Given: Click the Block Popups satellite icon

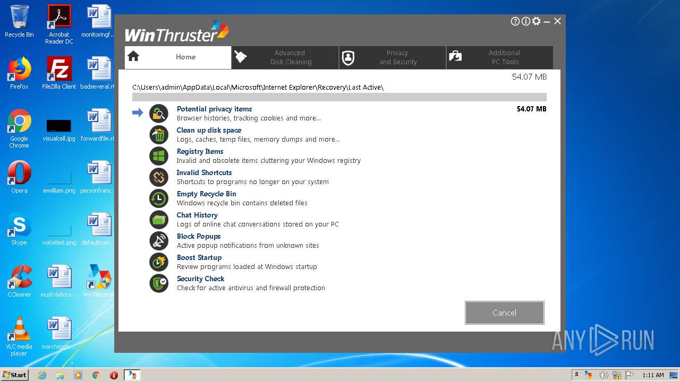Looking at the screenshot, I should pos(159,241).
